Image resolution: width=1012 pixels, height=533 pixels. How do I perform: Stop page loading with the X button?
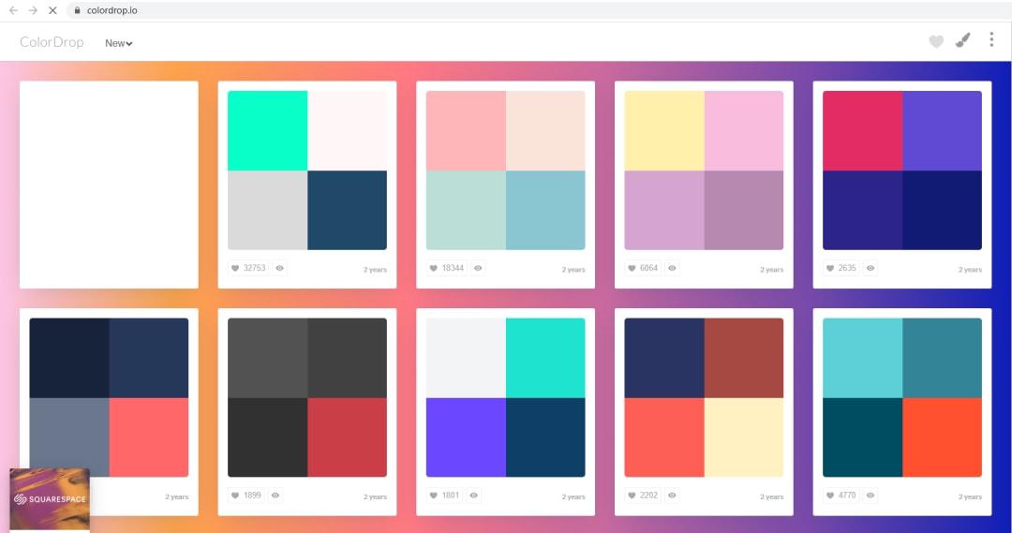point(52,10)
